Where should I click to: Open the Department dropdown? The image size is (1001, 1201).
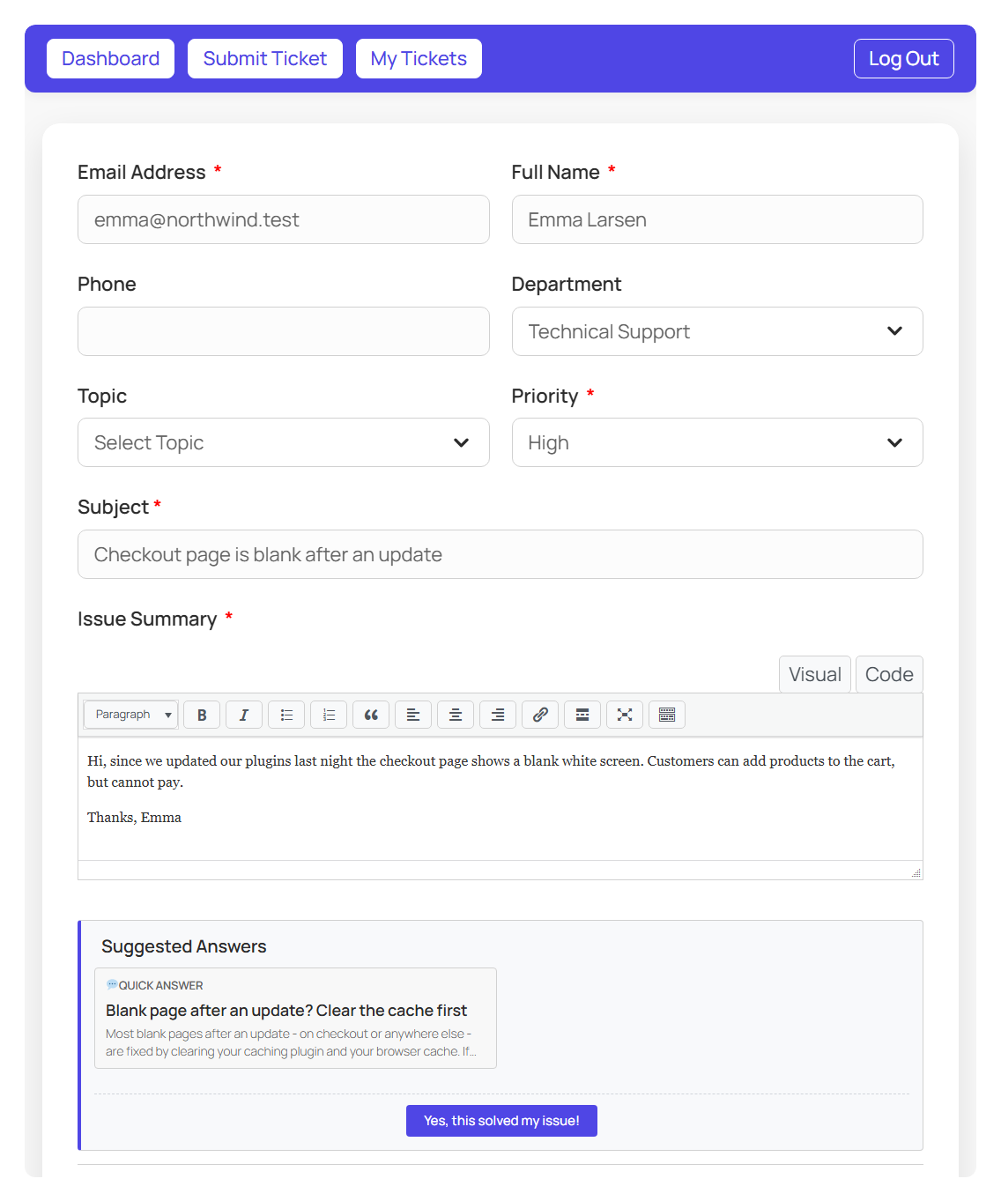coord(717,331)
